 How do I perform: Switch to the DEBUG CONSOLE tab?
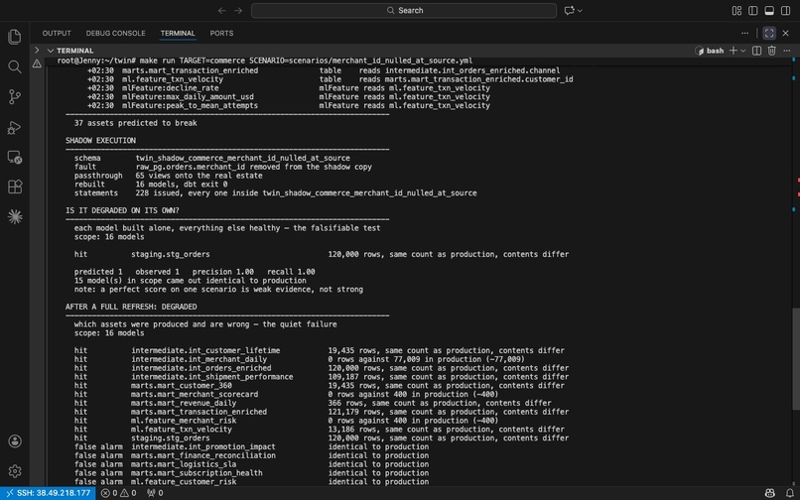(115, 33)
